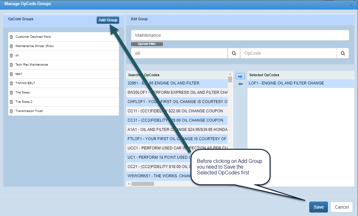Image resolution: width=358 pixels, height=216 pixels.
Task: Pick LOF1 Engine Oil and Filter Change
Action: 286,83
